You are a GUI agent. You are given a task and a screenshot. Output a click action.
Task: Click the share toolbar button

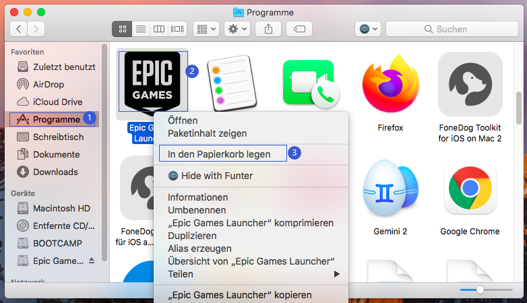pyautogui.click(x=268, y=29)
